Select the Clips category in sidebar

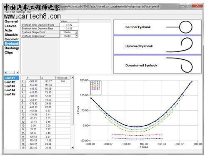pyautogui.click(x=9, y=52)
